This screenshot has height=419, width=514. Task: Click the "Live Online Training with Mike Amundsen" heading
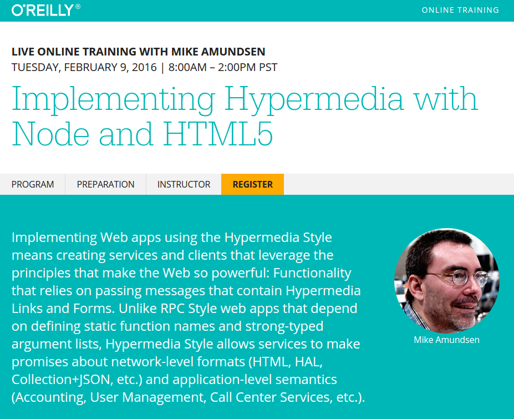pyautogui.click(x=138, y=52)
